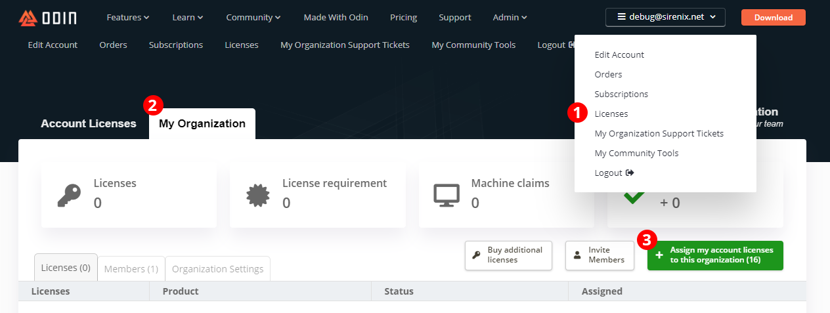
Task: Open Edit Account in the secondary navigation bar
Action: [x=53, y=45]
